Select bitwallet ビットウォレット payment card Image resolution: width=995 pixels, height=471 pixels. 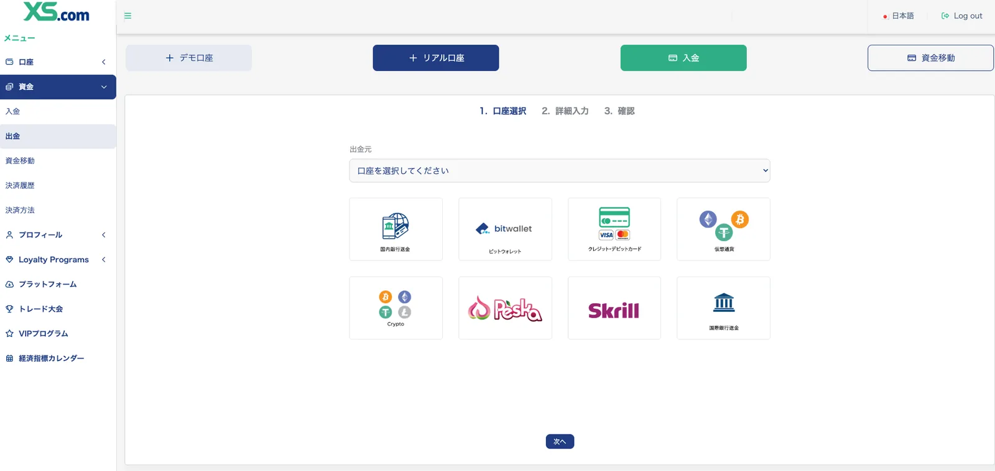[505, 229]
